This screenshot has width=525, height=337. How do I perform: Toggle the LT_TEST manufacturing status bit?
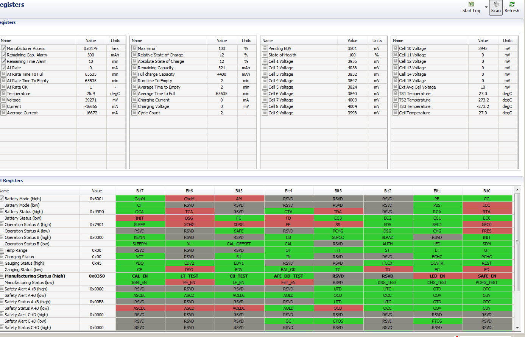click(x=190, y=276)
